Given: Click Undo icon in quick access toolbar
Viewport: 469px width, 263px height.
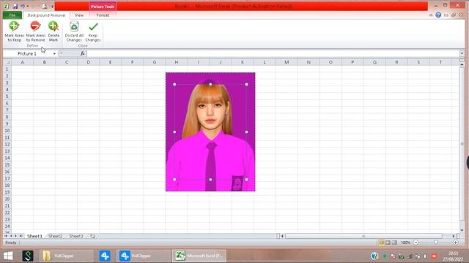Looking at the screenshot, I should [x=23, y=6].
